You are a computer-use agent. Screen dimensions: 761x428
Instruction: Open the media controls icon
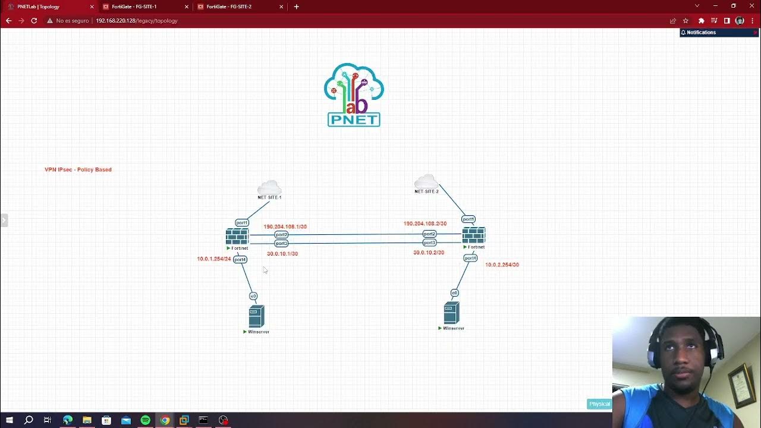pyautogui.click(x=714, y=20)
